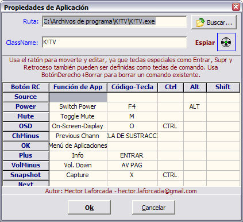243x222 pixels.
Task: Open file browser with Buscar button
Action: click(214, 22)
